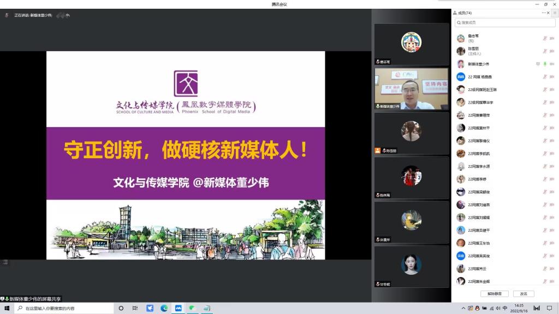Image resolution: width=559 pixels, height=314 pixels.
Task: Select the speaker's live video thumbnail
Action: (x=412, y=89)
